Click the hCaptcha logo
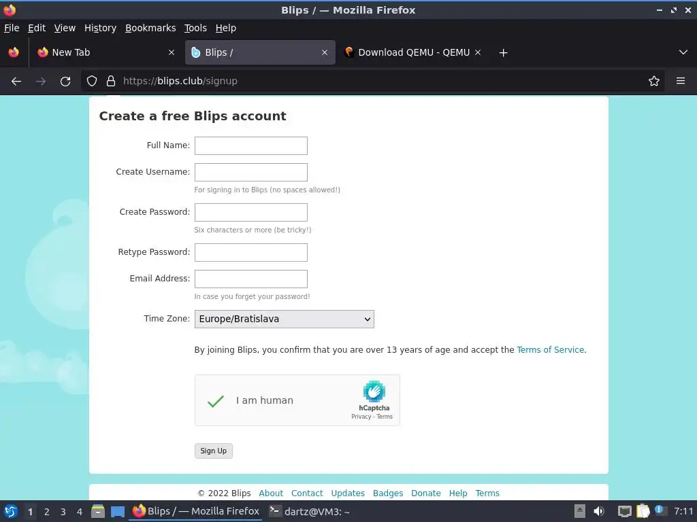 pyautogui.click(x=374, y=391)
